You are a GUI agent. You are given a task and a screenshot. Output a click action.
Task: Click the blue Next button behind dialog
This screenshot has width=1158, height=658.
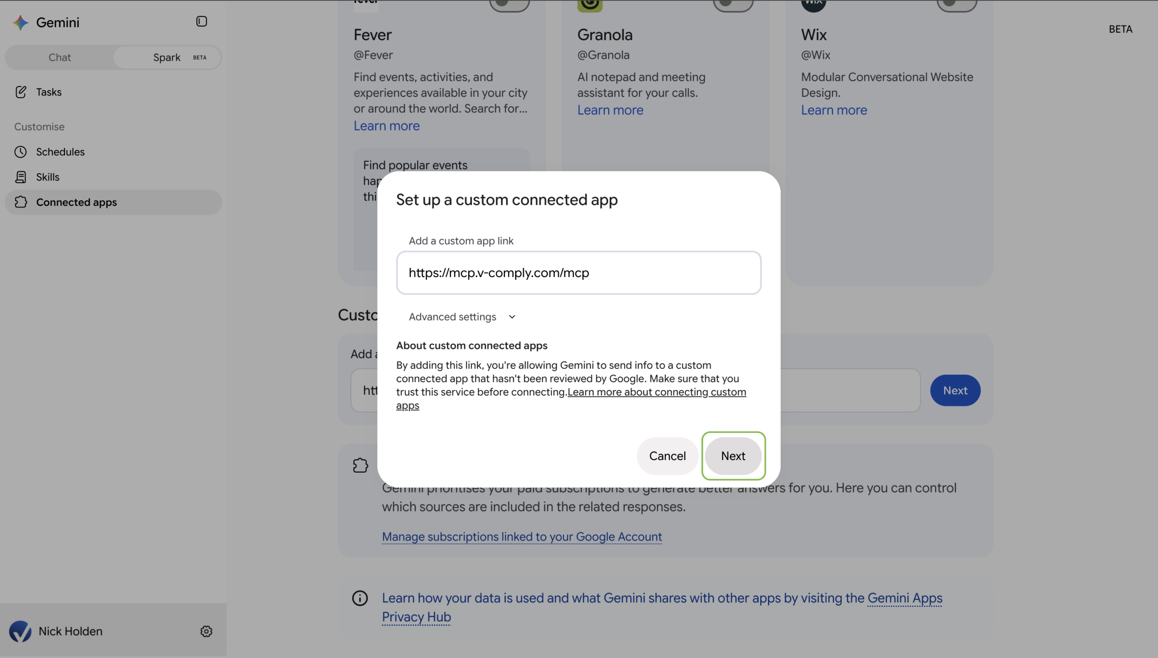tap(955, 390)
